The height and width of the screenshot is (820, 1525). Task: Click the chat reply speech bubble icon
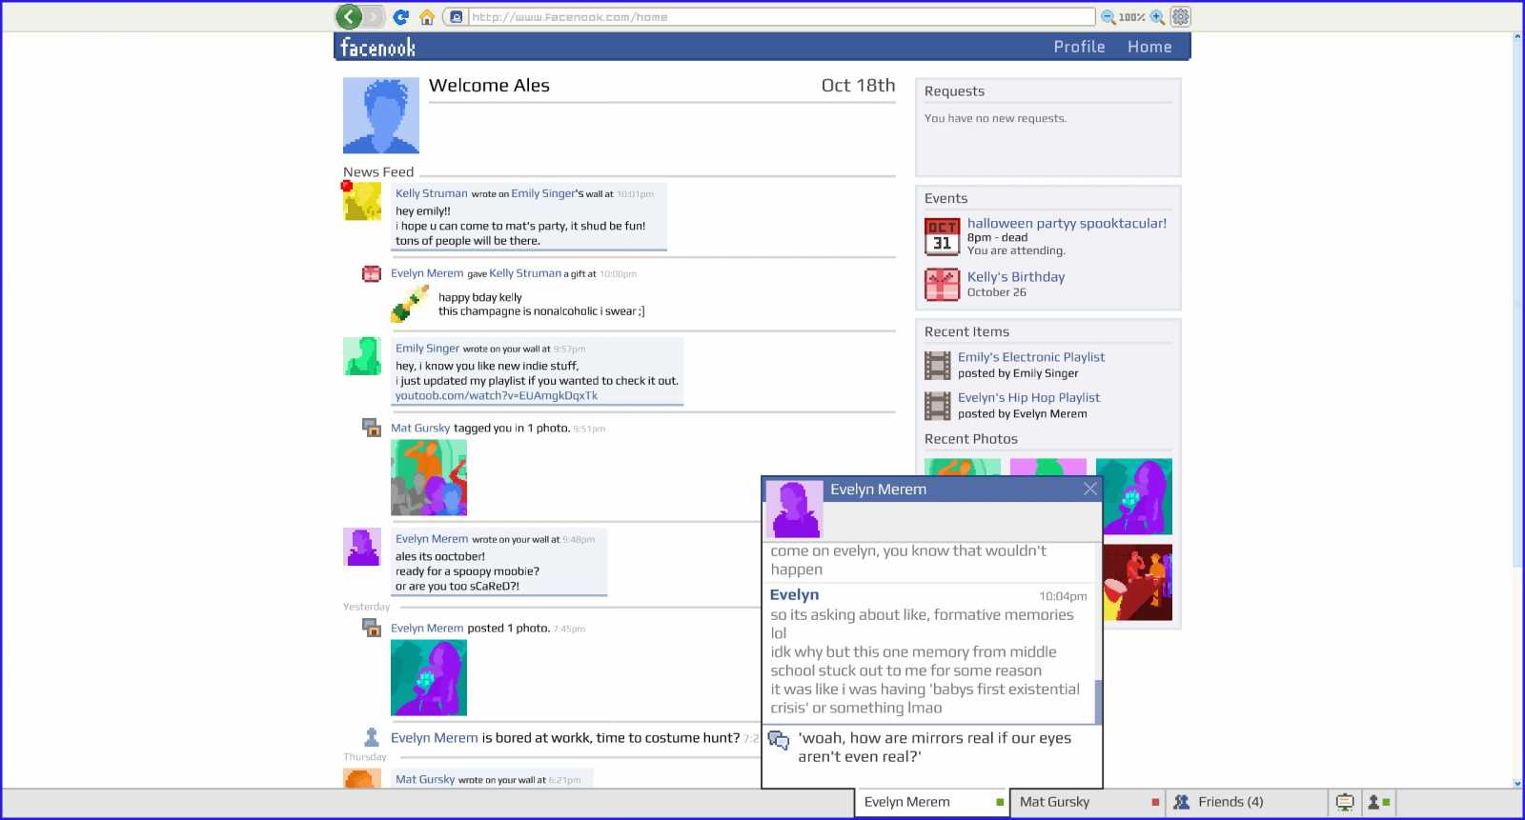point(779,740)
